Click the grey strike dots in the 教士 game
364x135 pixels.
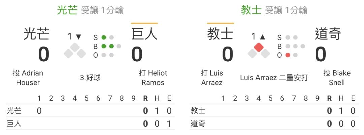291,37
